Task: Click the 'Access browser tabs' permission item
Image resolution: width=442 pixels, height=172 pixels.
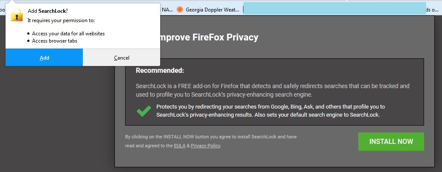Action: [x=55, y=41]
